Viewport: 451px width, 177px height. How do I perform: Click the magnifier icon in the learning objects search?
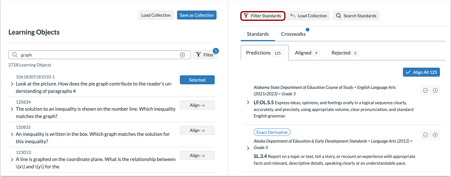pyautogui.click(x=15, y=55)
